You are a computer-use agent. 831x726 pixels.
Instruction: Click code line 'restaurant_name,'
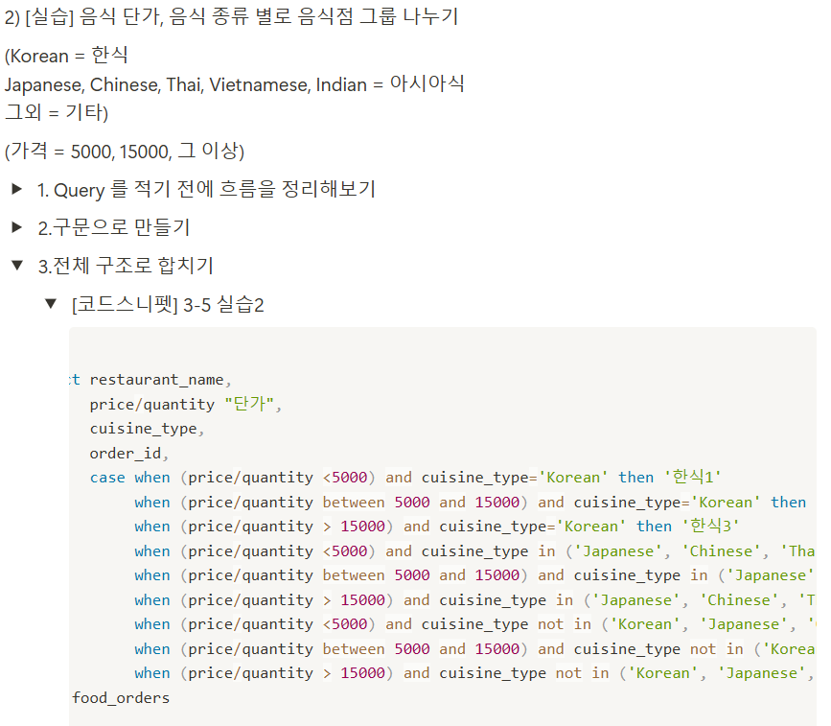tap(161, 380)
